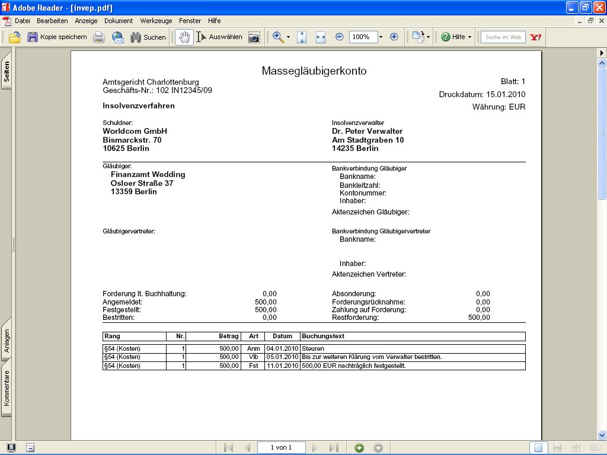Select single page layout view

538,448
